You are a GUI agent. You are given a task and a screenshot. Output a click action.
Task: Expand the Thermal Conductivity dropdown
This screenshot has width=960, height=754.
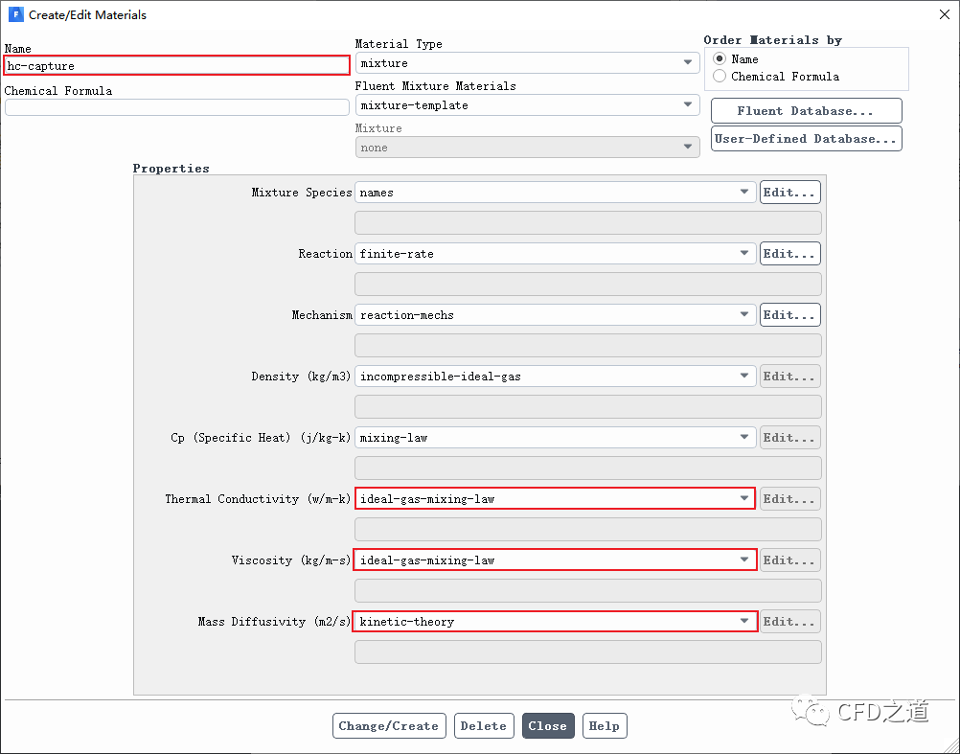[555, 499]
